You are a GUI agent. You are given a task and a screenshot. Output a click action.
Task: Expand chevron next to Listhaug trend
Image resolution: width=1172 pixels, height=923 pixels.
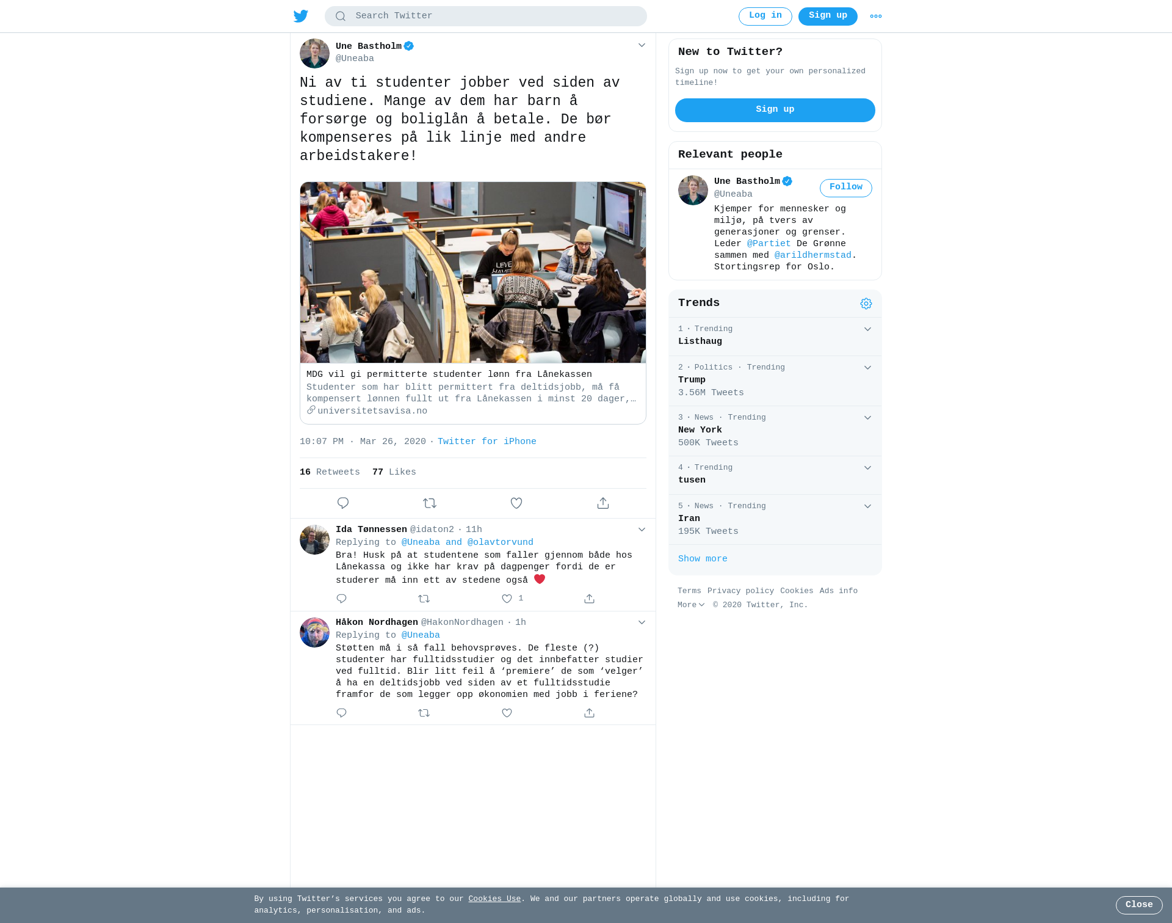(867, 329)
